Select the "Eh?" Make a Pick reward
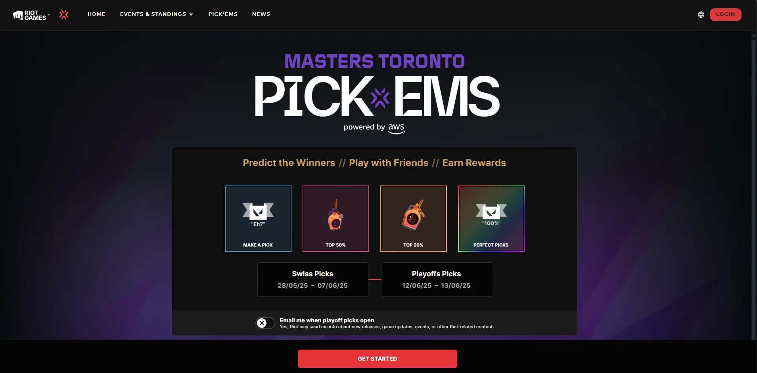 pyautogui.click(x=258, y=219)
